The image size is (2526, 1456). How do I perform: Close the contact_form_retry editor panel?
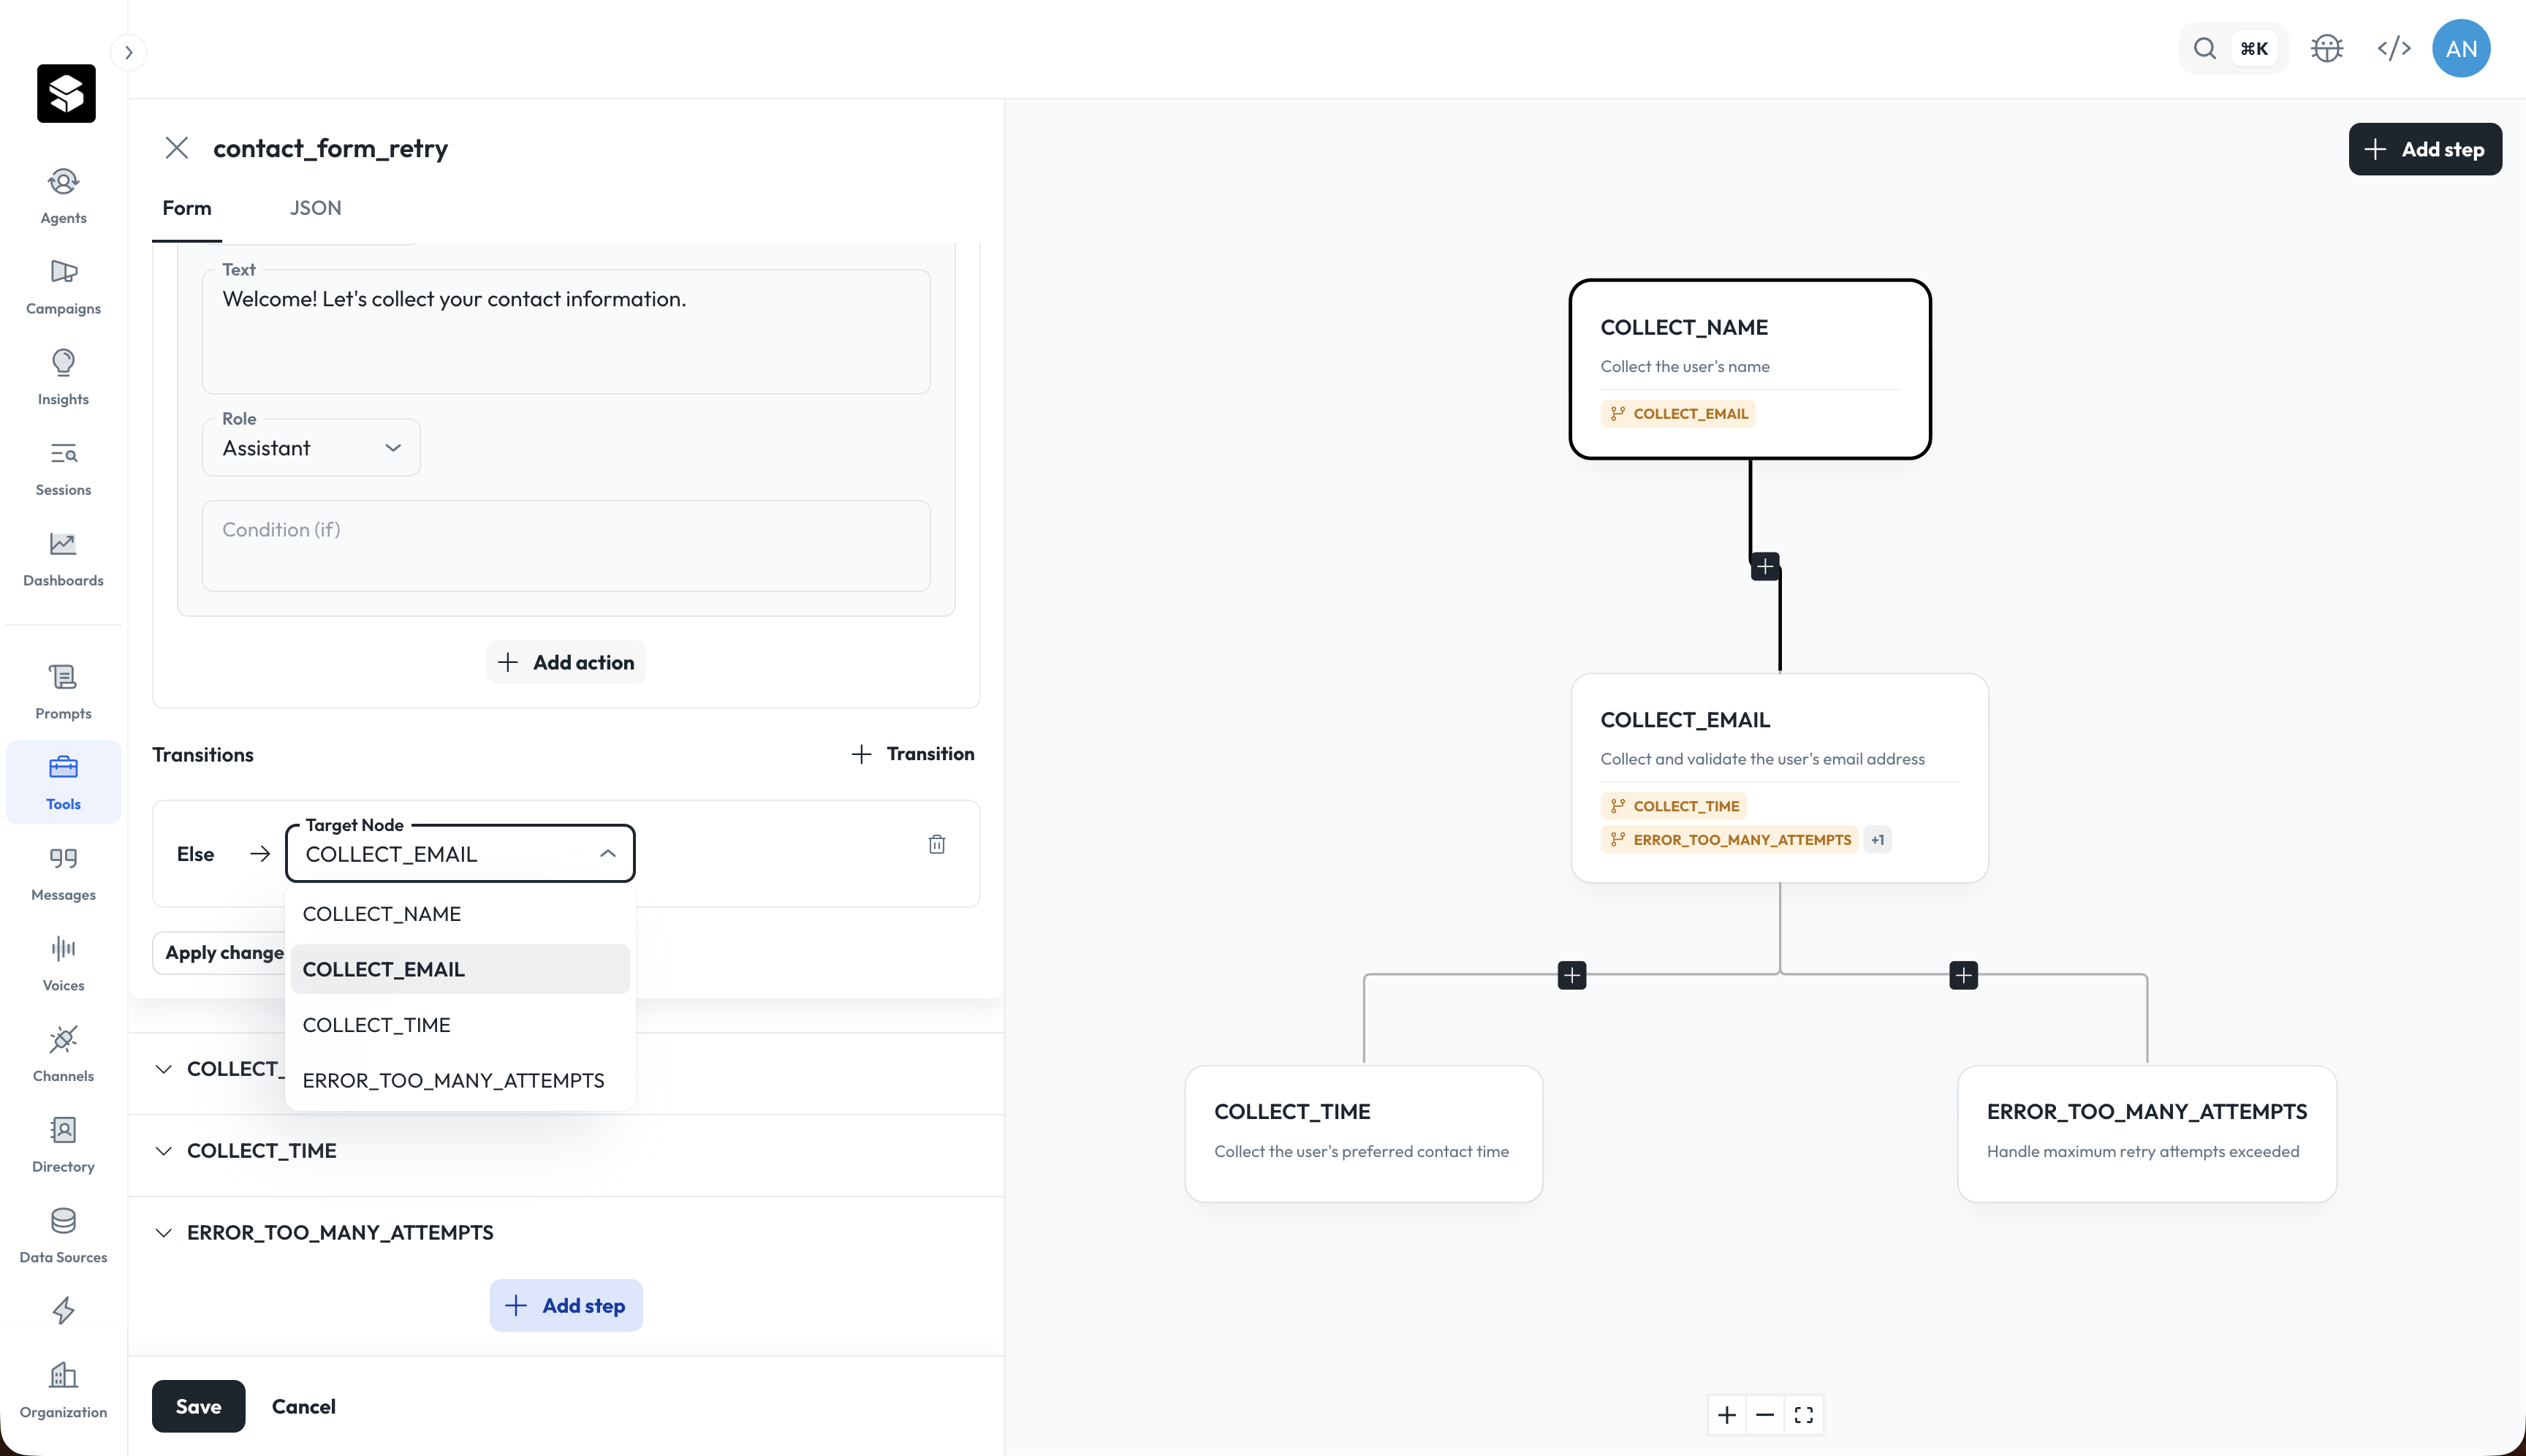point(177,148)
